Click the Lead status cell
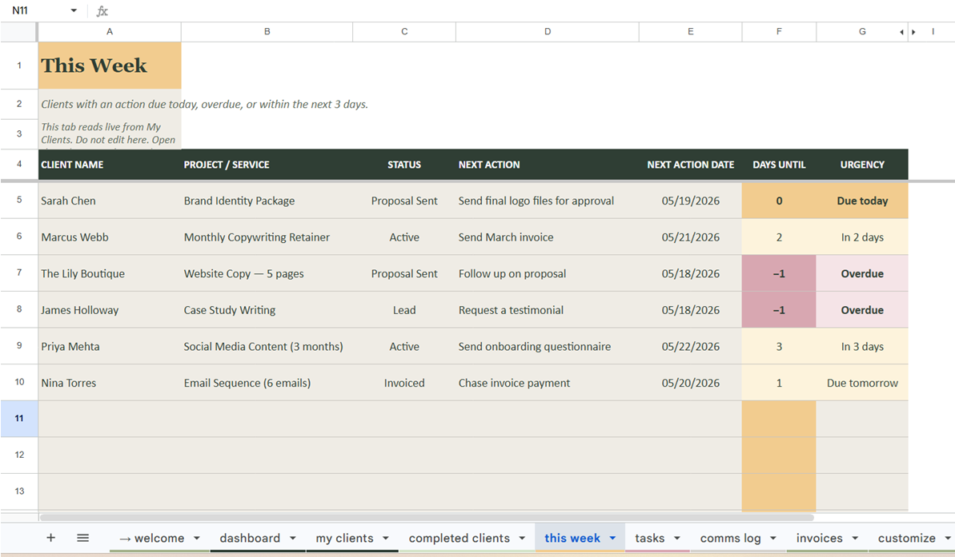 [x=404, y=310]
